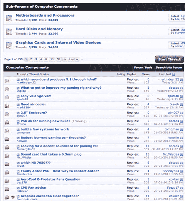185x201 pixels.
Task: Click thread status icon for Good air cooler
Action: [7, 106]
